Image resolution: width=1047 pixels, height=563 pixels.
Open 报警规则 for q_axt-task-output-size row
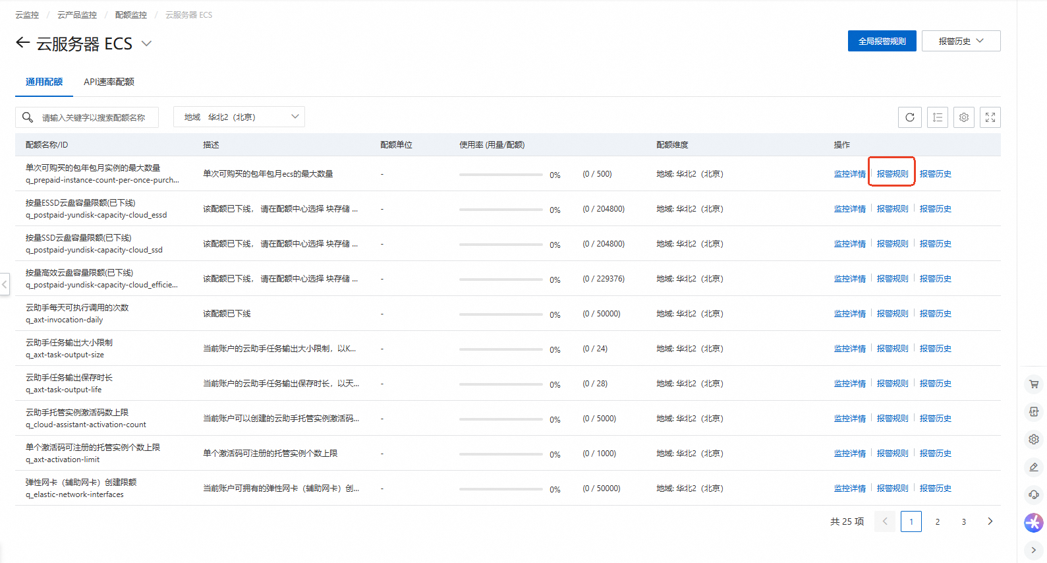point(893,349)
